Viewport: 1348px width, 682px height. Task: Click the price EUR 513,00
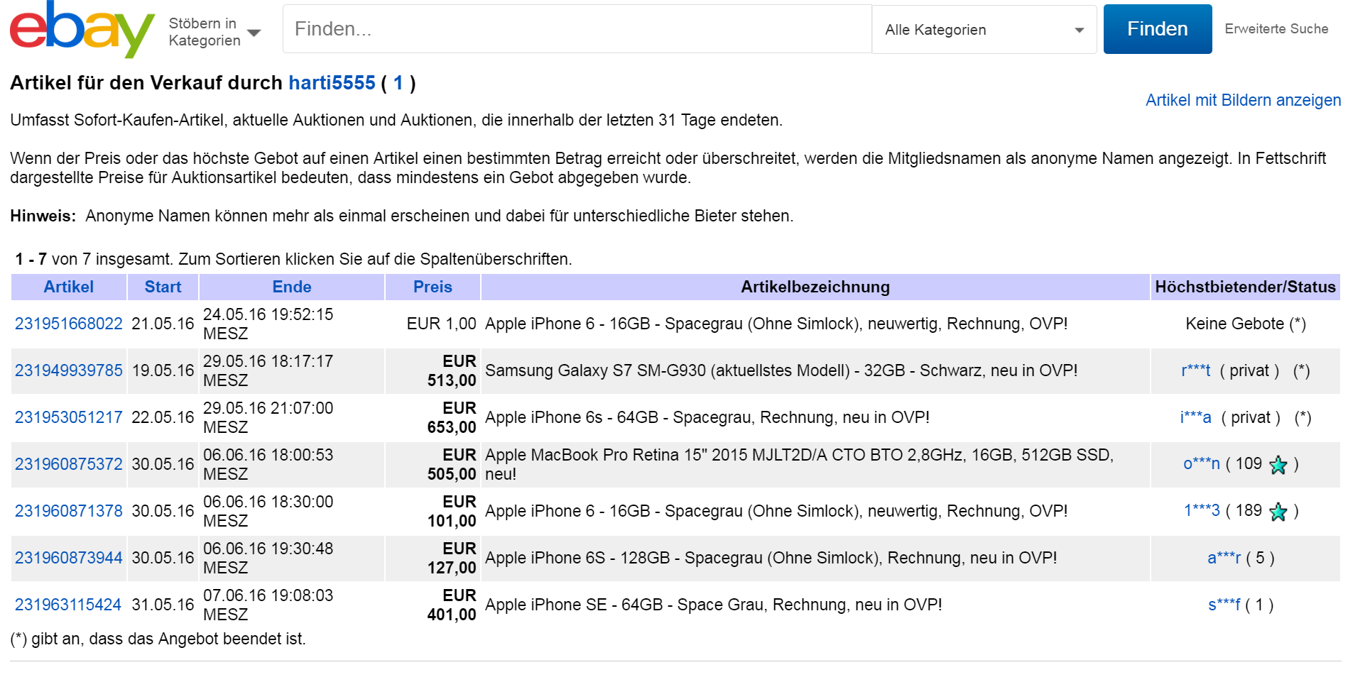(x=452, y=370)
